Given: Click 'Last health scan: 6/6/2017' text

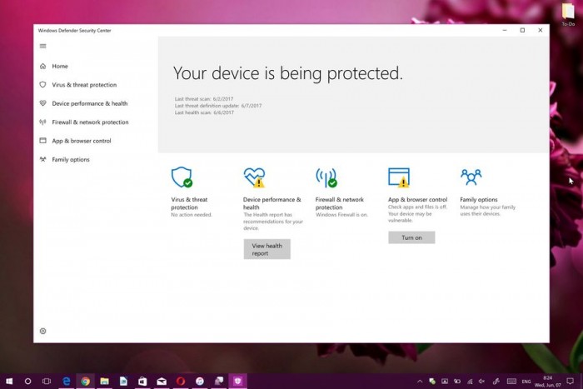Looking at the screenshot, I should pos(204,112).
